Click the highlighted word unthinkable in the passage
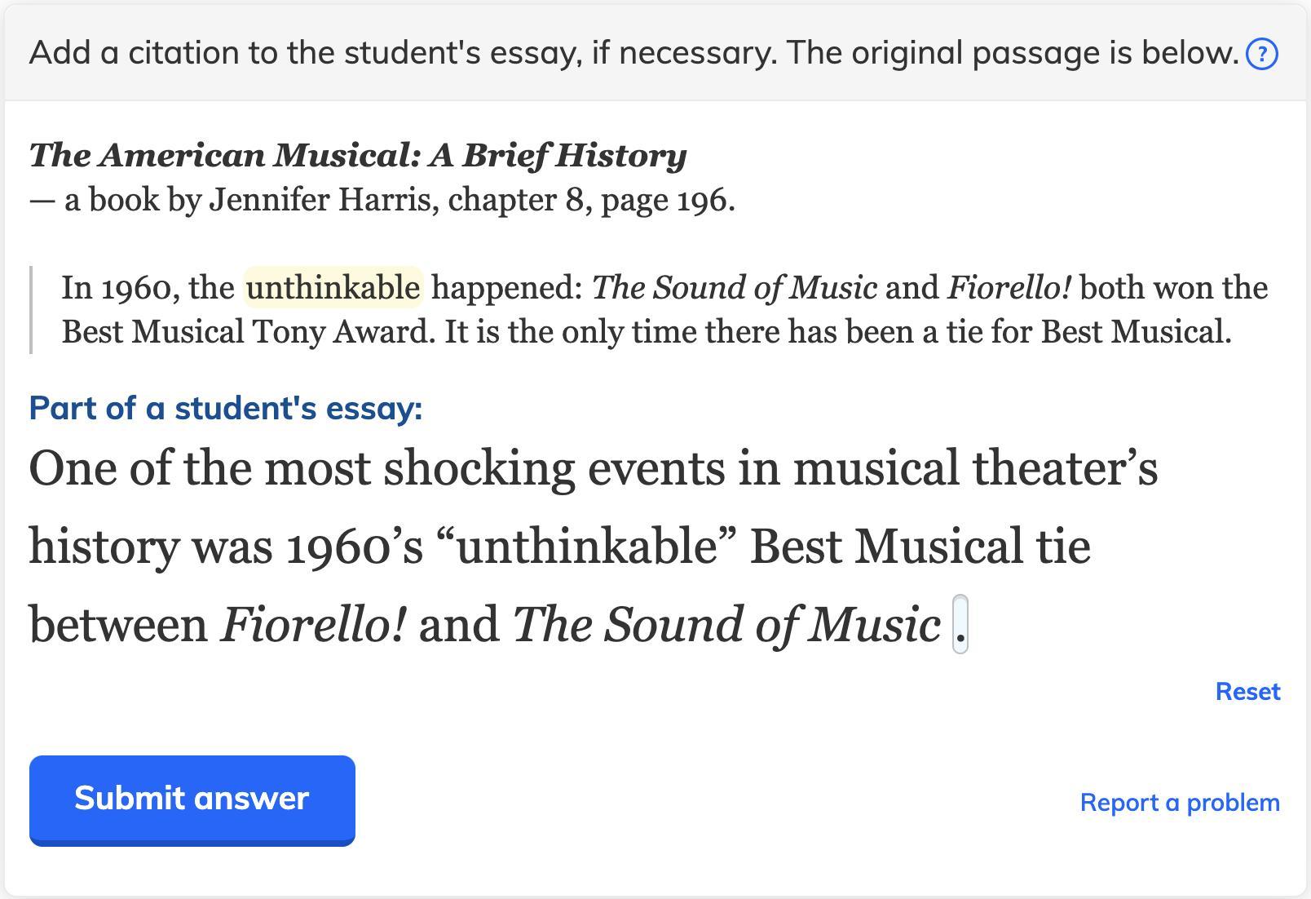 coord(333,288)
